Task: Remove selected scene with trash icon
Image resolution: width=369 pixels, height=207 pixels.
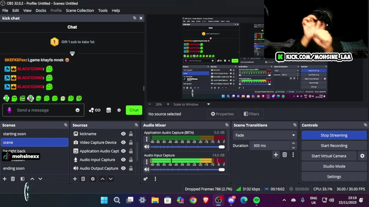Action: click(x=13, y=179)
